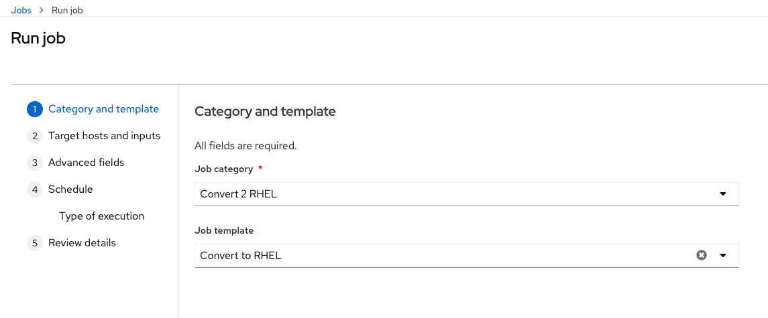
Task: Navigate back to Jobs via breadcrumb
Action: click(x=21, y=10)
